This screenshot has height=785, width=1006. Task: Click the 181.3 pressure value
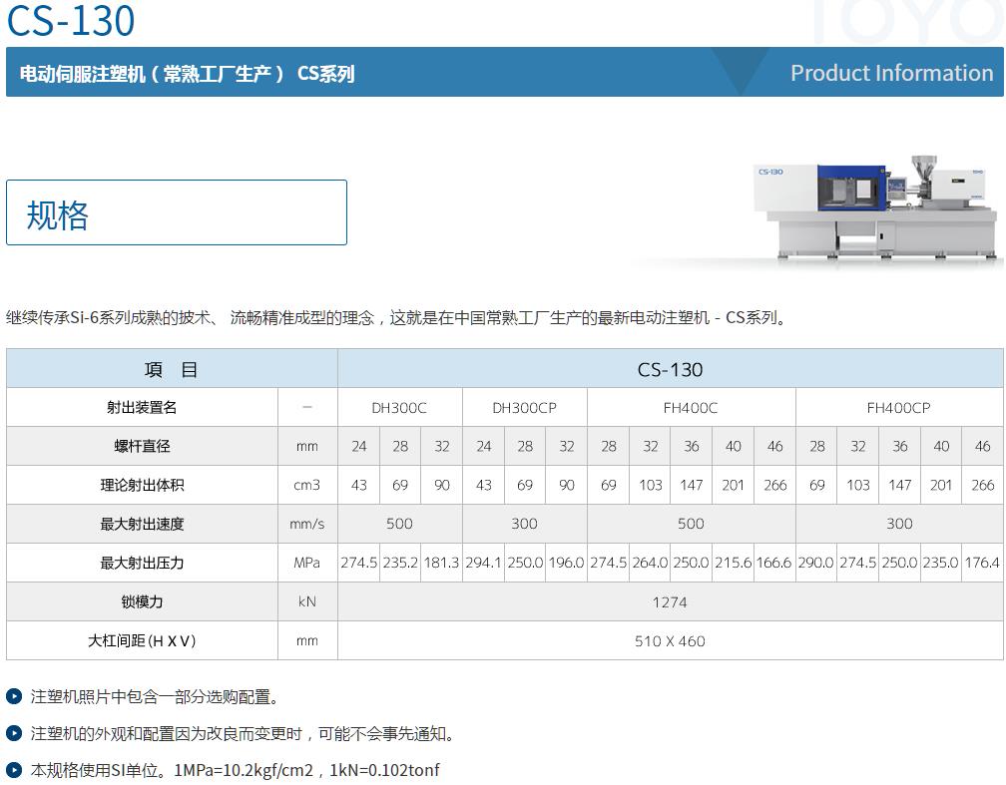[441, 563]
